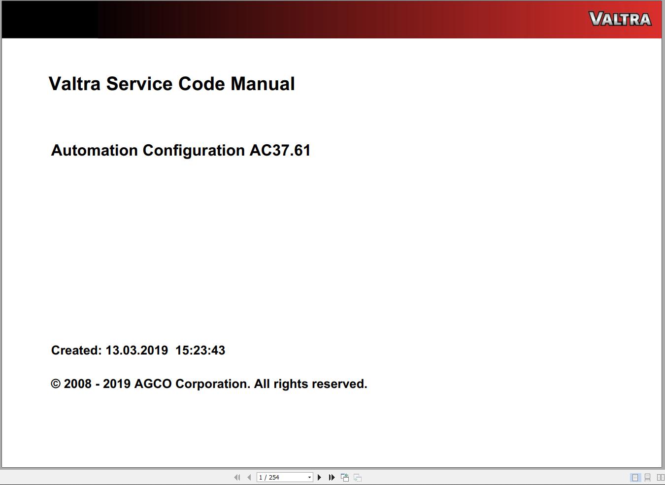Select continuous page layout view

coord(648,477)
